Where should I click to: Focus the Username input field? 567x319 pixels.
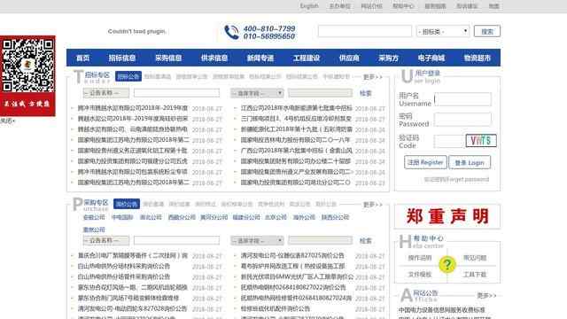tap(462, 99)
